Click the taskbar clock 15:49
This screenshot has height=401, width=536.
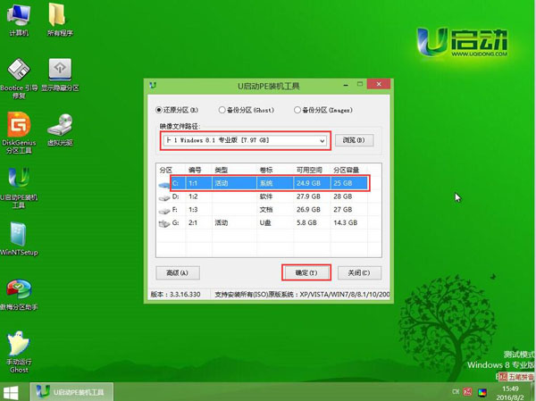(x=510, y=388)
